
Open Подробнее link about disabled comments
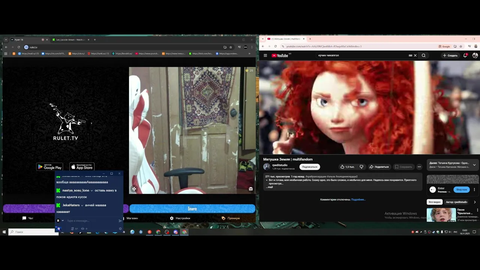coord(358,199)
